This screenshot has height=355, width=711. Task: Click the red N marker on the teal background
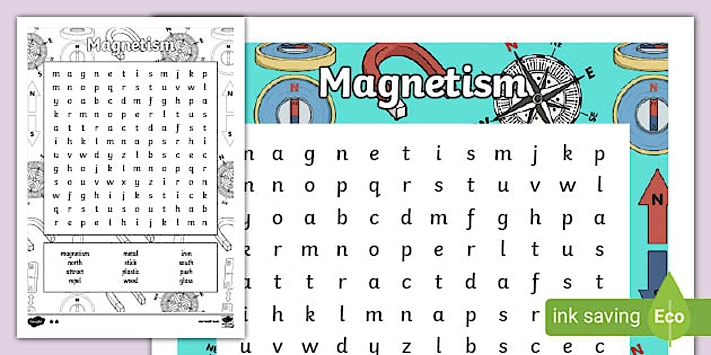click(x=511, y=45)
